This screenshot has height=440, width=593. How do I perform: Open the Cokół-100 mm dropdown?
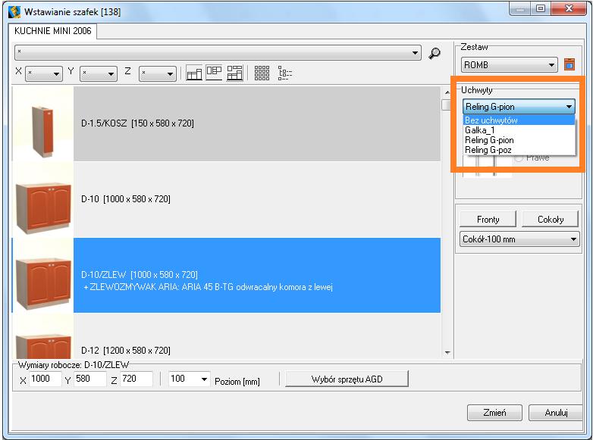pos(573,239)
